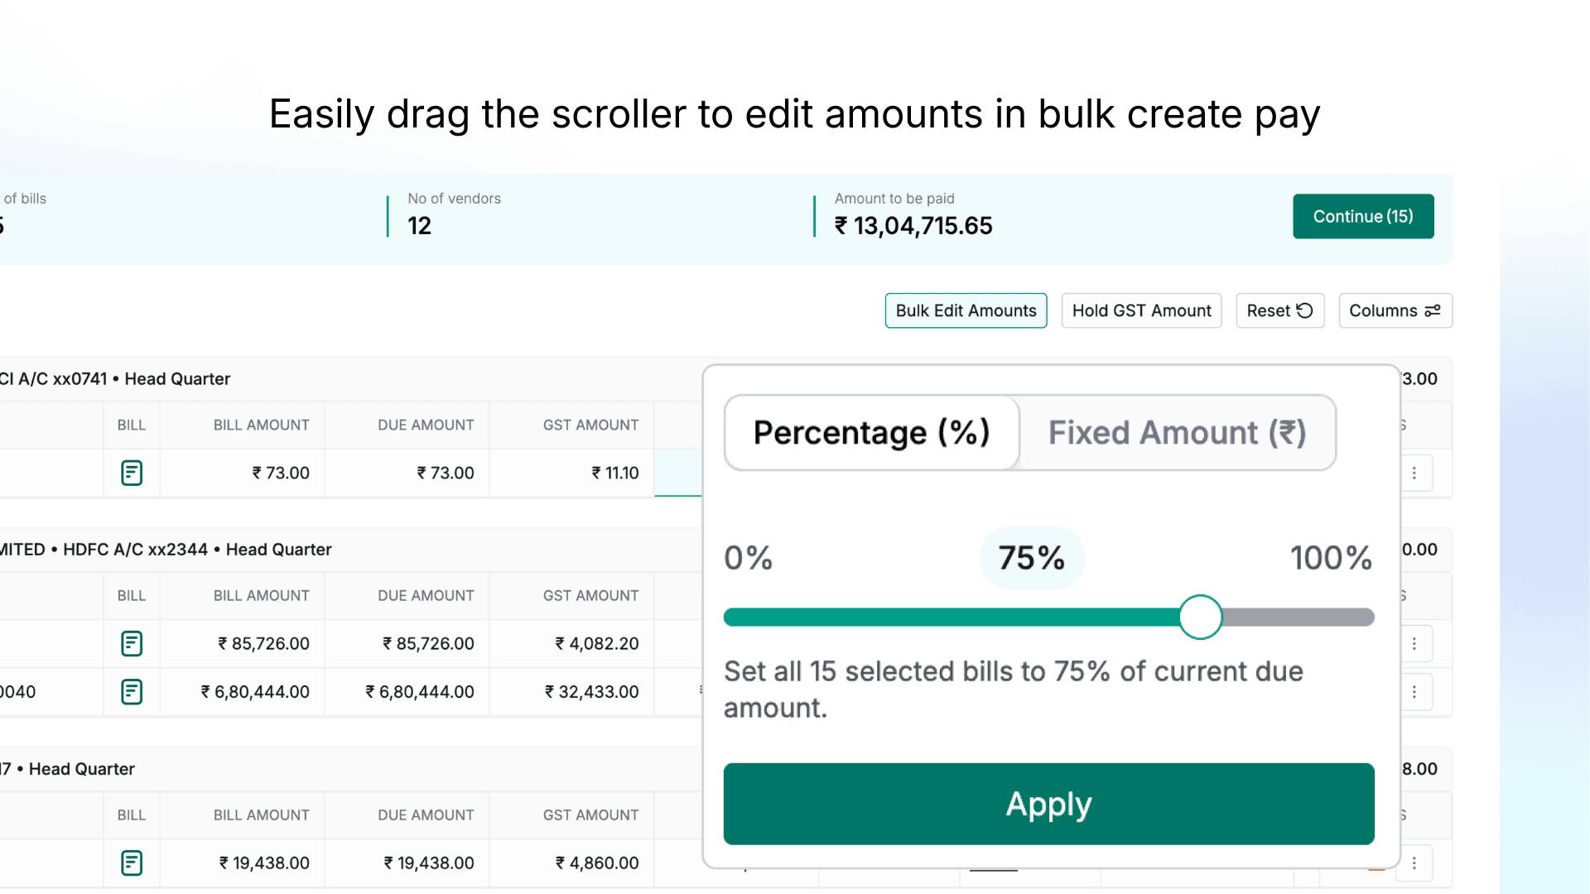Click the percentage slider handle at 75%
Viewport: 1590px width, 894px height.
pyautogui.click(x=1201, y=617)
